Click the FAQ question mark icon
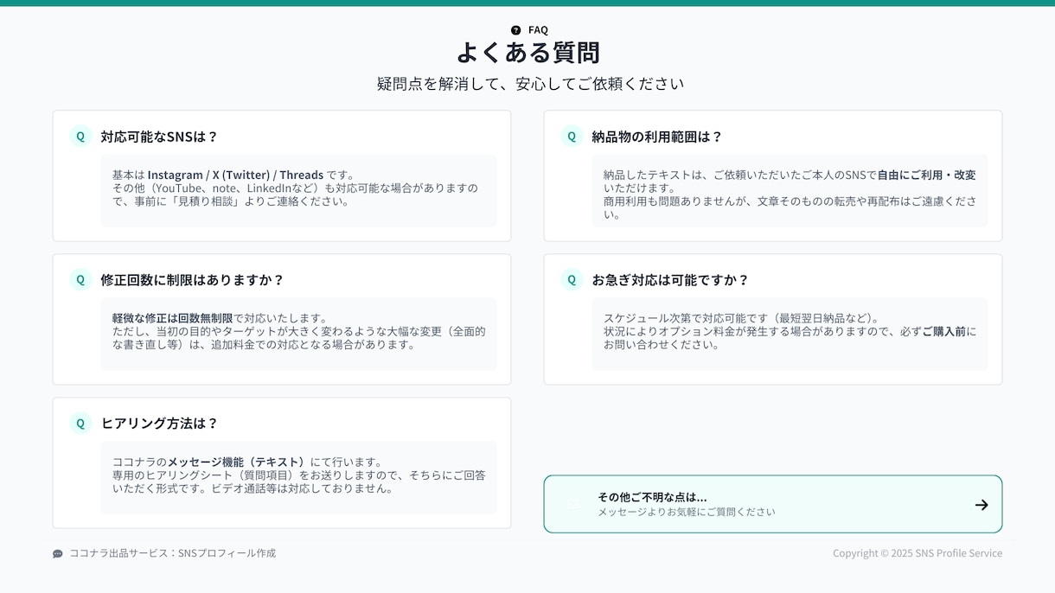The image size is (1055, 593). point(516,29)
